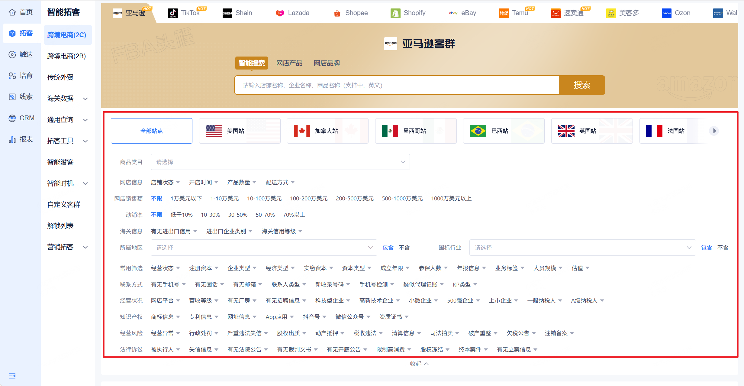Screen dimensions: 744x386
Task: Open the 首页 home icon in sidebar
Action: 12,12
